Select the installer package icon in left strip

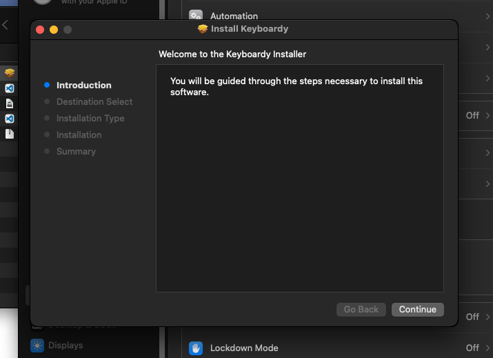pos(10,73)
